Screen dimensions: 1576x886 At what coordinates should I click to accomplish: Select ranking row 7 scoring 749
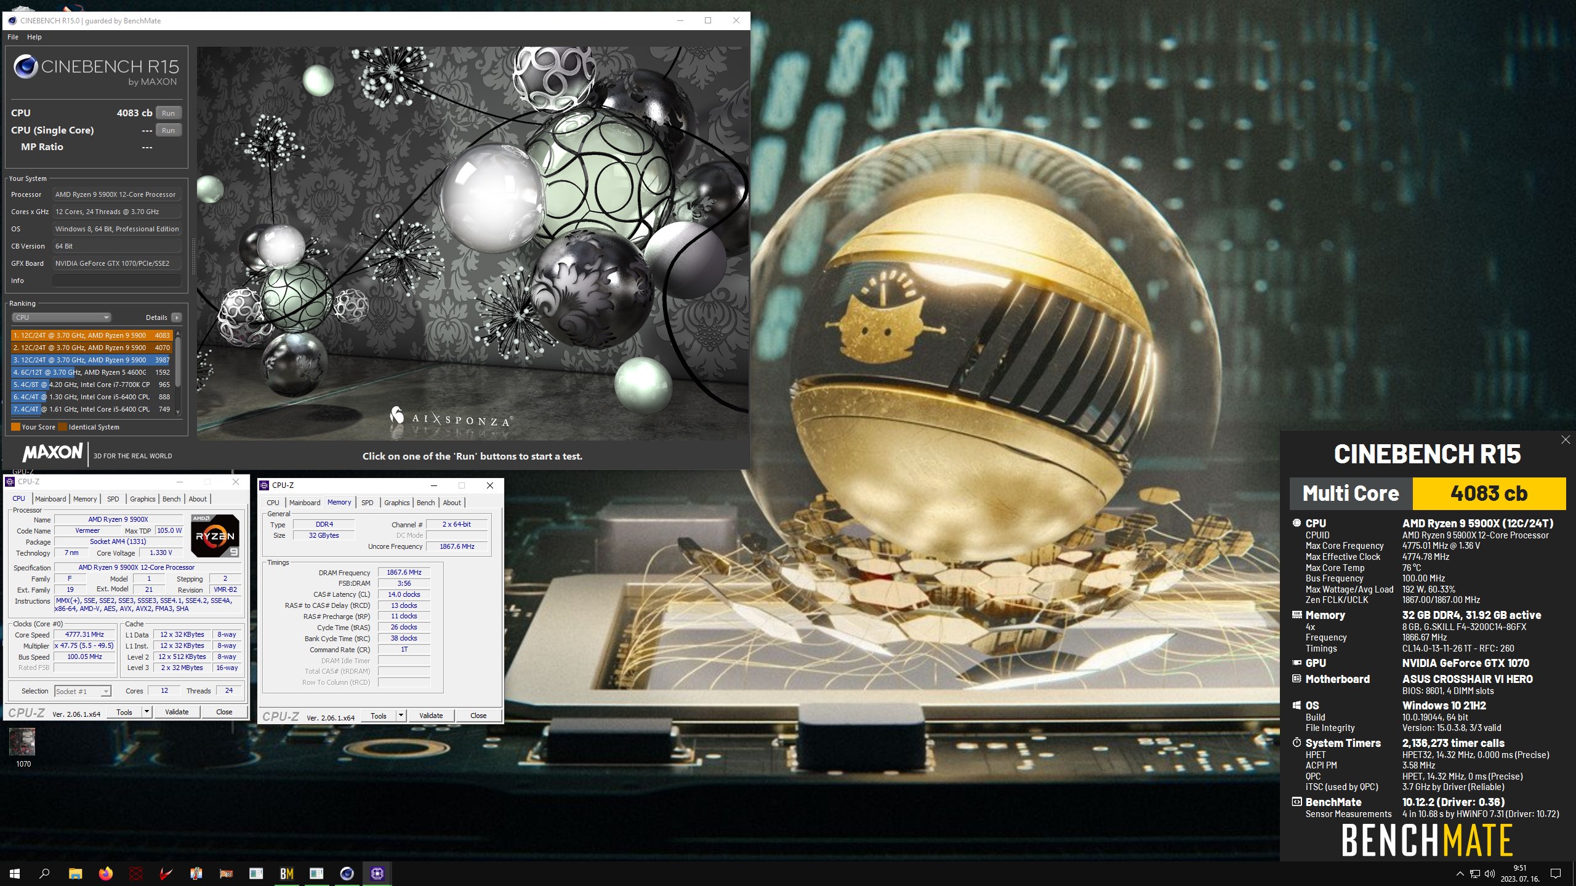[91, 409]
